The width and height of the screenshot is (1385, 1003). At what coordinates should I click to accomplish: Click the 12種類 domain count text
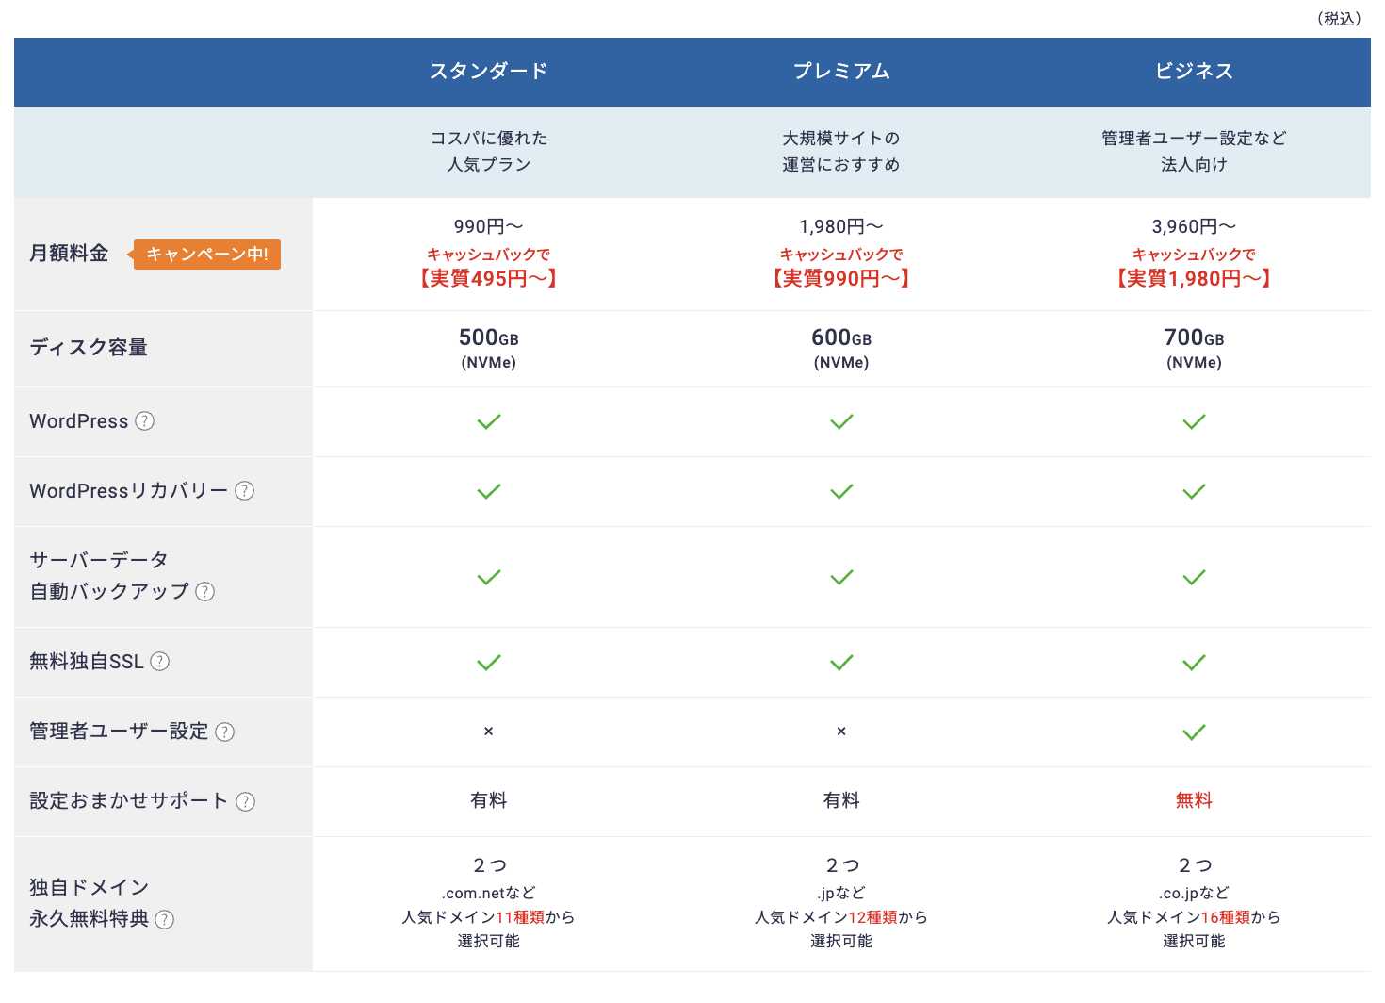point(872,917)
